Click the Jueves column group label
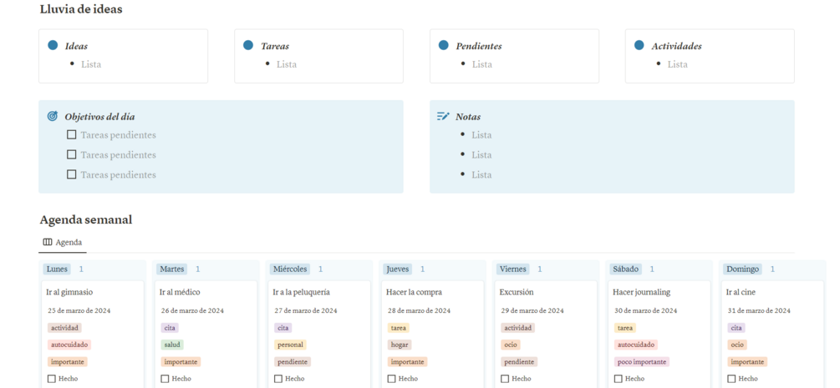This screenshot has height=388, width=840. click(x=398, y=270)
